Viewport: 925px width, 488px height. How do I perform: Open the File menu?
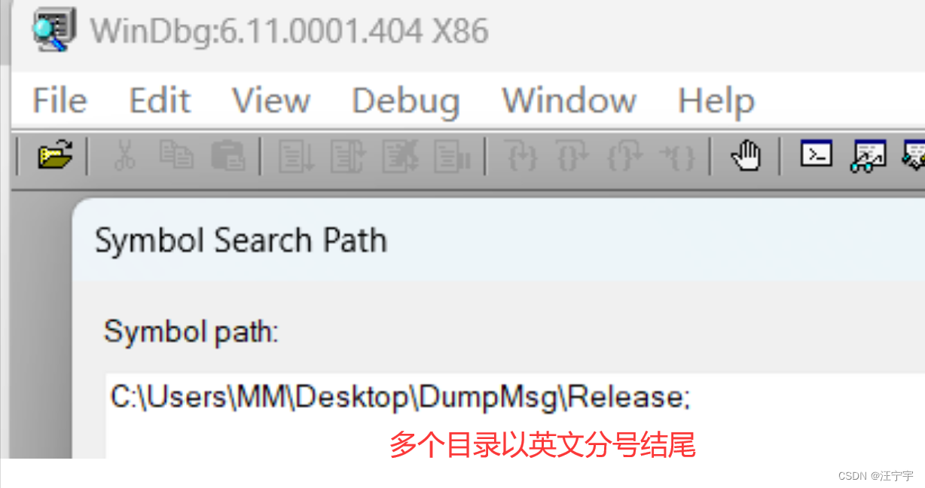60,100
